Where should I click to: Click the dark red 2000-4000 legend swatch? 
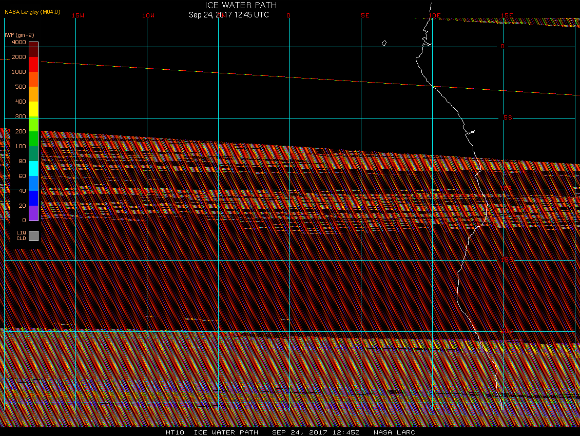33,49
